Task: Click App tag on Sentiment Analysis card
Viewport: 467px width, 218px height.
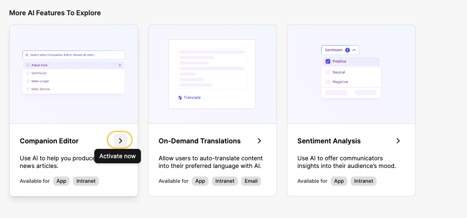Action: coord(339,181)
